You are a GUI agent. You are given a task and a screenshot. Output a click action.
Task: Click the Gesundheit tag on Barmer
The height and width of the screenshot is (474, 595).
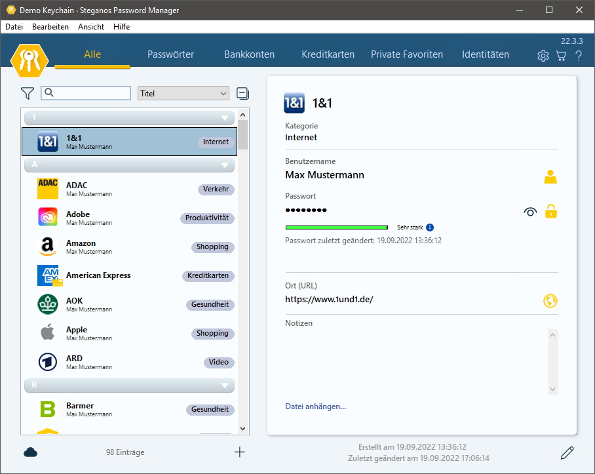(210, 410)
